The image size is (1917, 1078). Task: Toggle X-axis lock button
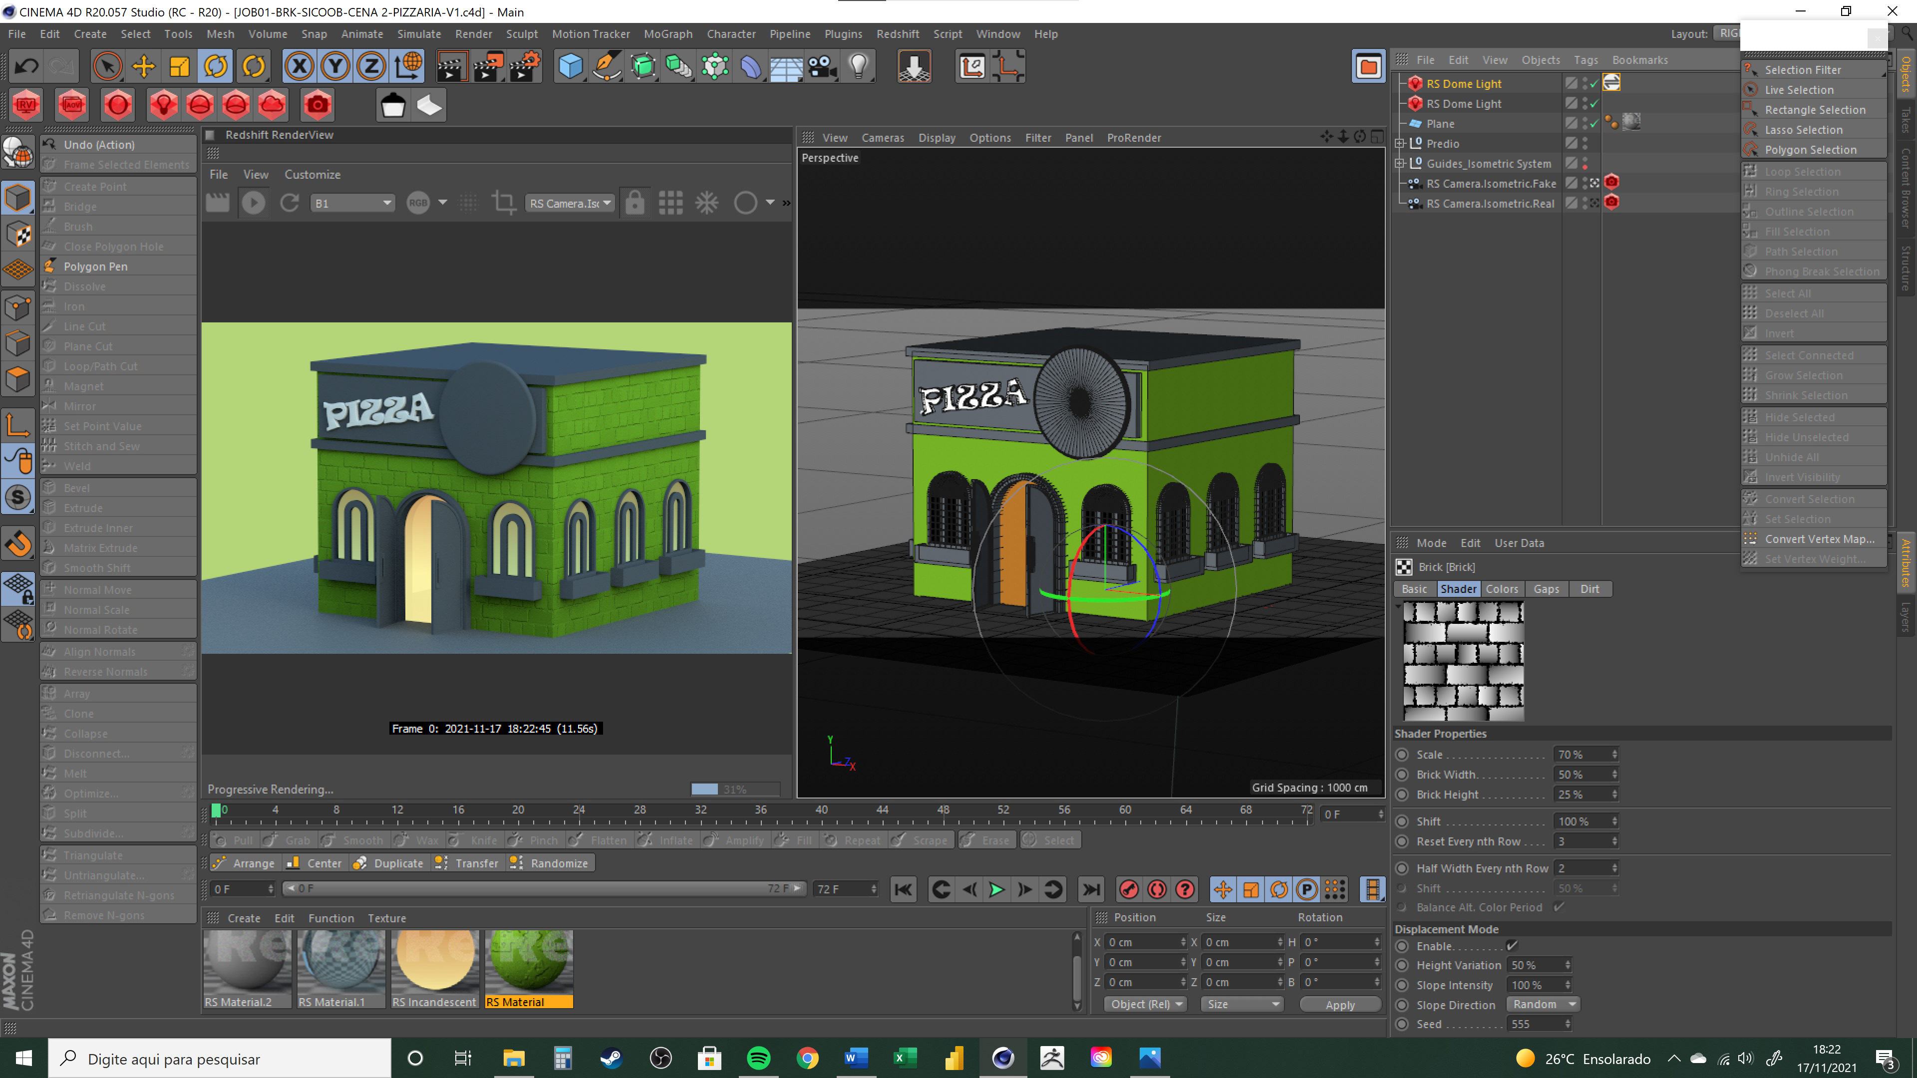299,67
